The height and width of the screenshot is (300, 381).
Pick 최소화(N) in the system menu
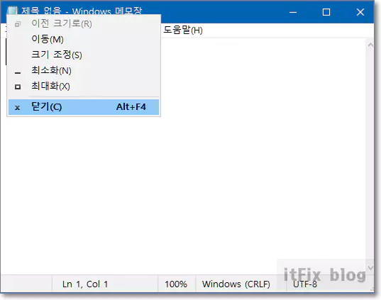(x=84, y=70)
